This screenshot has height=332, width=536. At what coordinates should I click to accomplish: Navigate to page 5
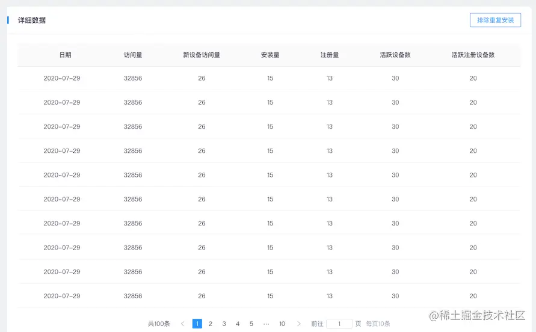251,324
